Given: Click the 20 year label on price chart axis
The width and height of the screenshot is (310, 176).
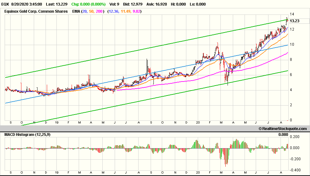Looking at the screenshot, I should pyautogui.click(x=198, y=123).
